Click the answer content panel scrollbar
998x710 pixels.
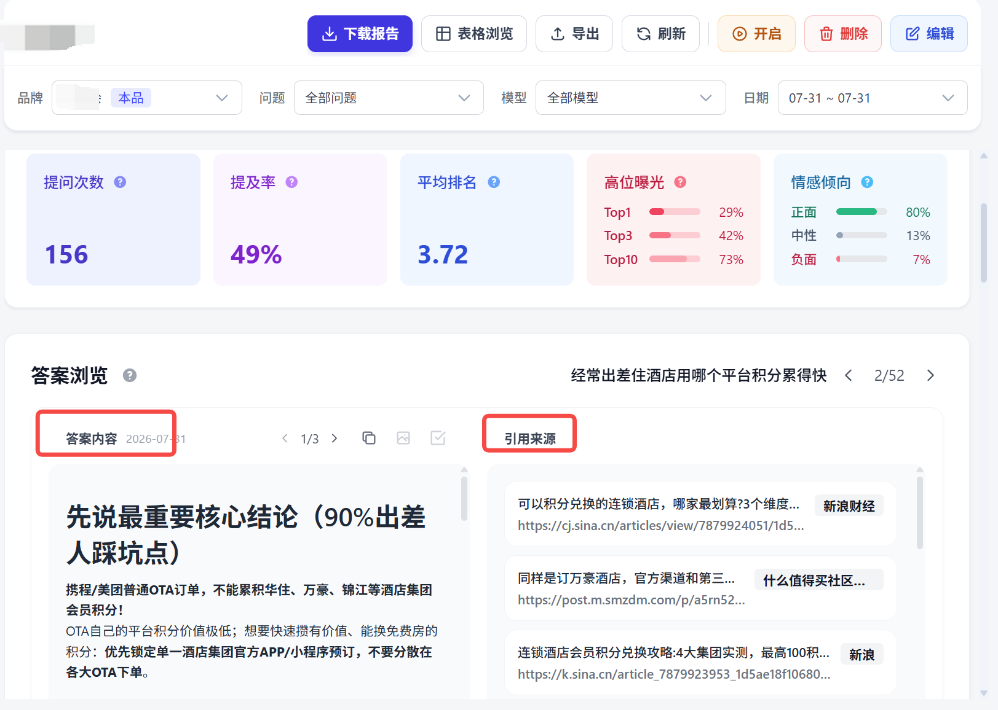[x=464, y=499]
